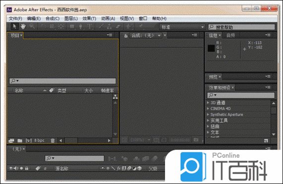
Task: Click the trash delete icon in project panel
Action: (x=53, y=140)
